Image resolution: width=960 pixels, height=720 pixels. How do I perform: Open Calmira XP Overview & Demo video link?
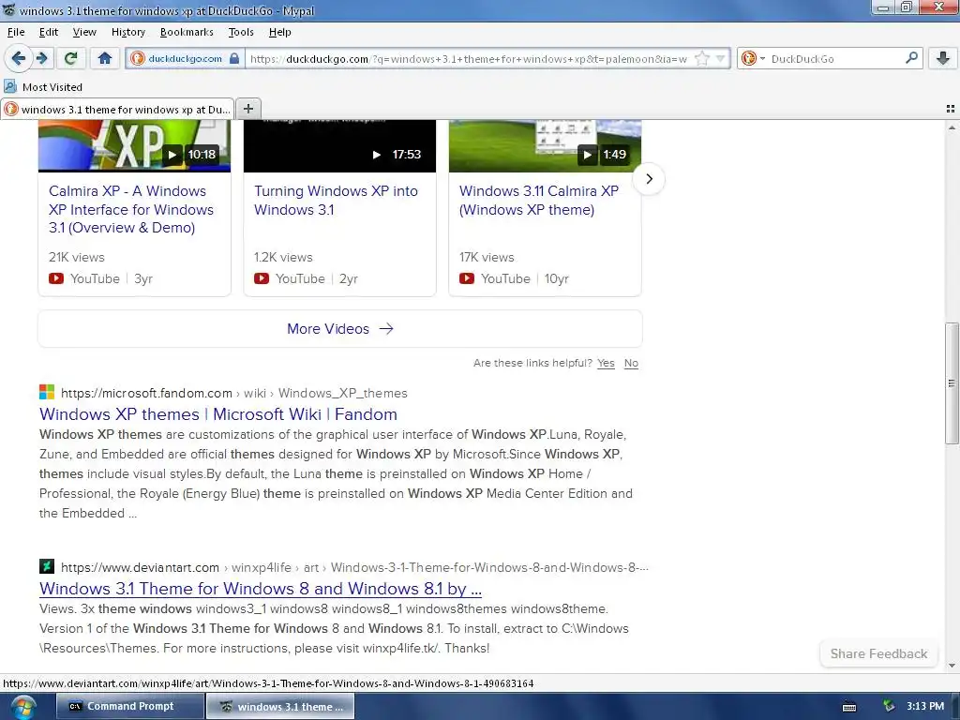131,209
